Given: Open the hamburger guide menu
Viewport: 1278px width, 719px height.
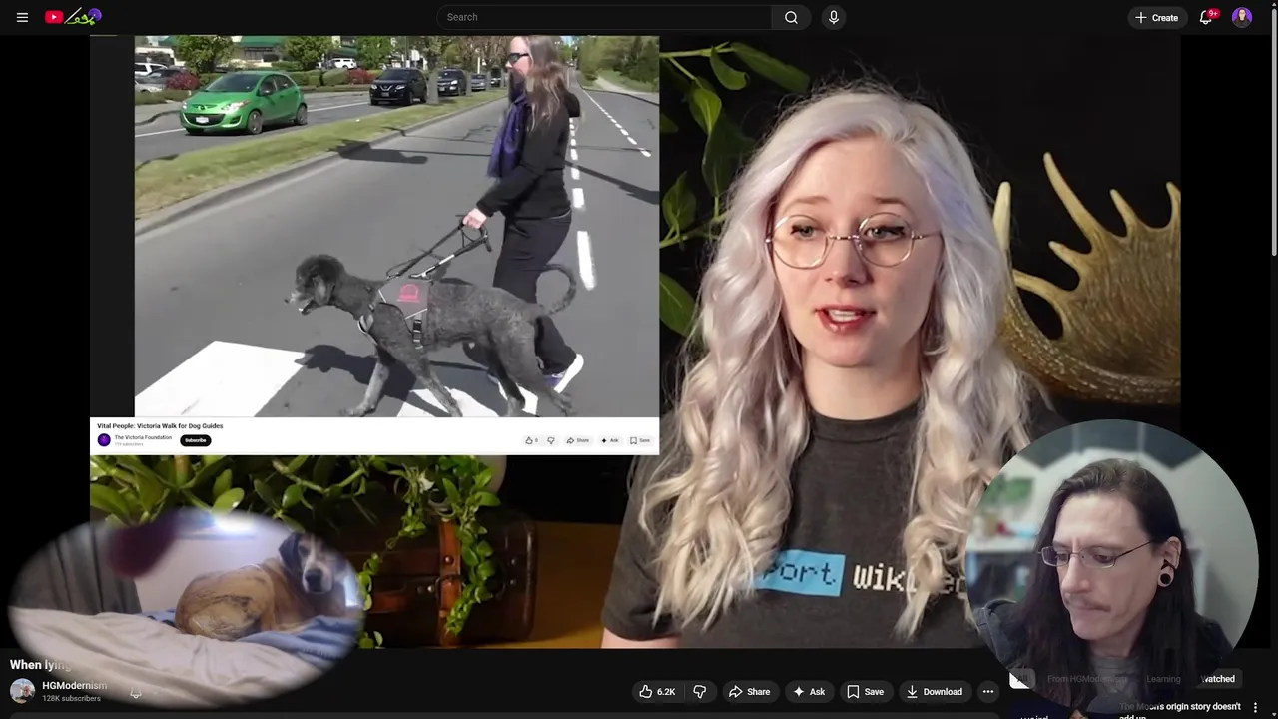Looking at the screenshot, I should (x=22, y=17).
